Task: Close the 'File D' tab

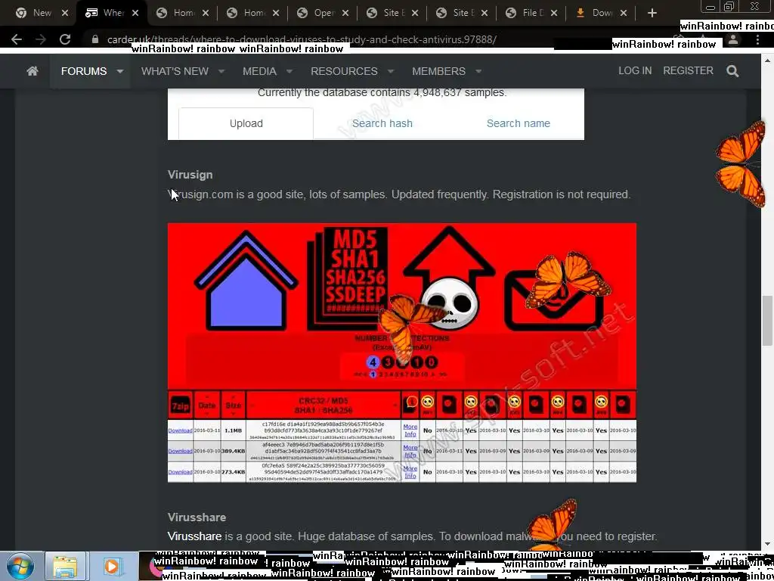Action: pos(554,13)
